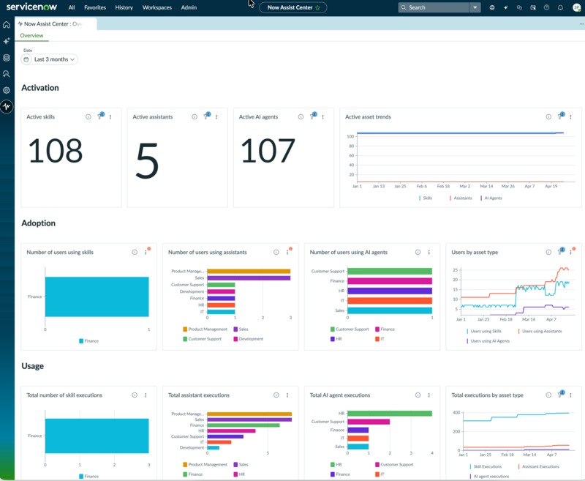Viewport: 585px width, 481px height.
Task: Click the sparkle icon in top bar
Action: (505, 7)
